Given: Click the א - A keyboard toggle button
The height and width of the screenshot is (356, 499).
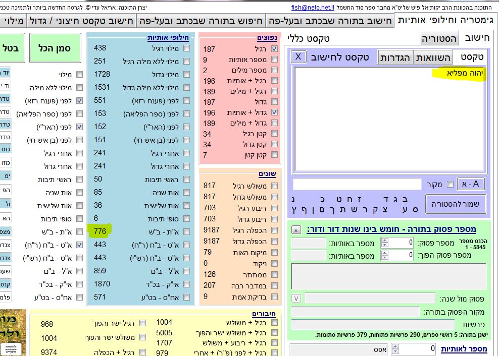Looking at the screenshot, I should pos(471,184).
